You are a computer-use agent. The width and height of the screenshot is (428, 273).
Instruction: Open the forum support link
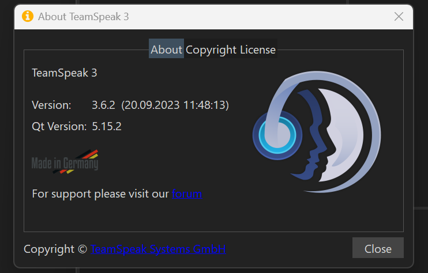187,194
